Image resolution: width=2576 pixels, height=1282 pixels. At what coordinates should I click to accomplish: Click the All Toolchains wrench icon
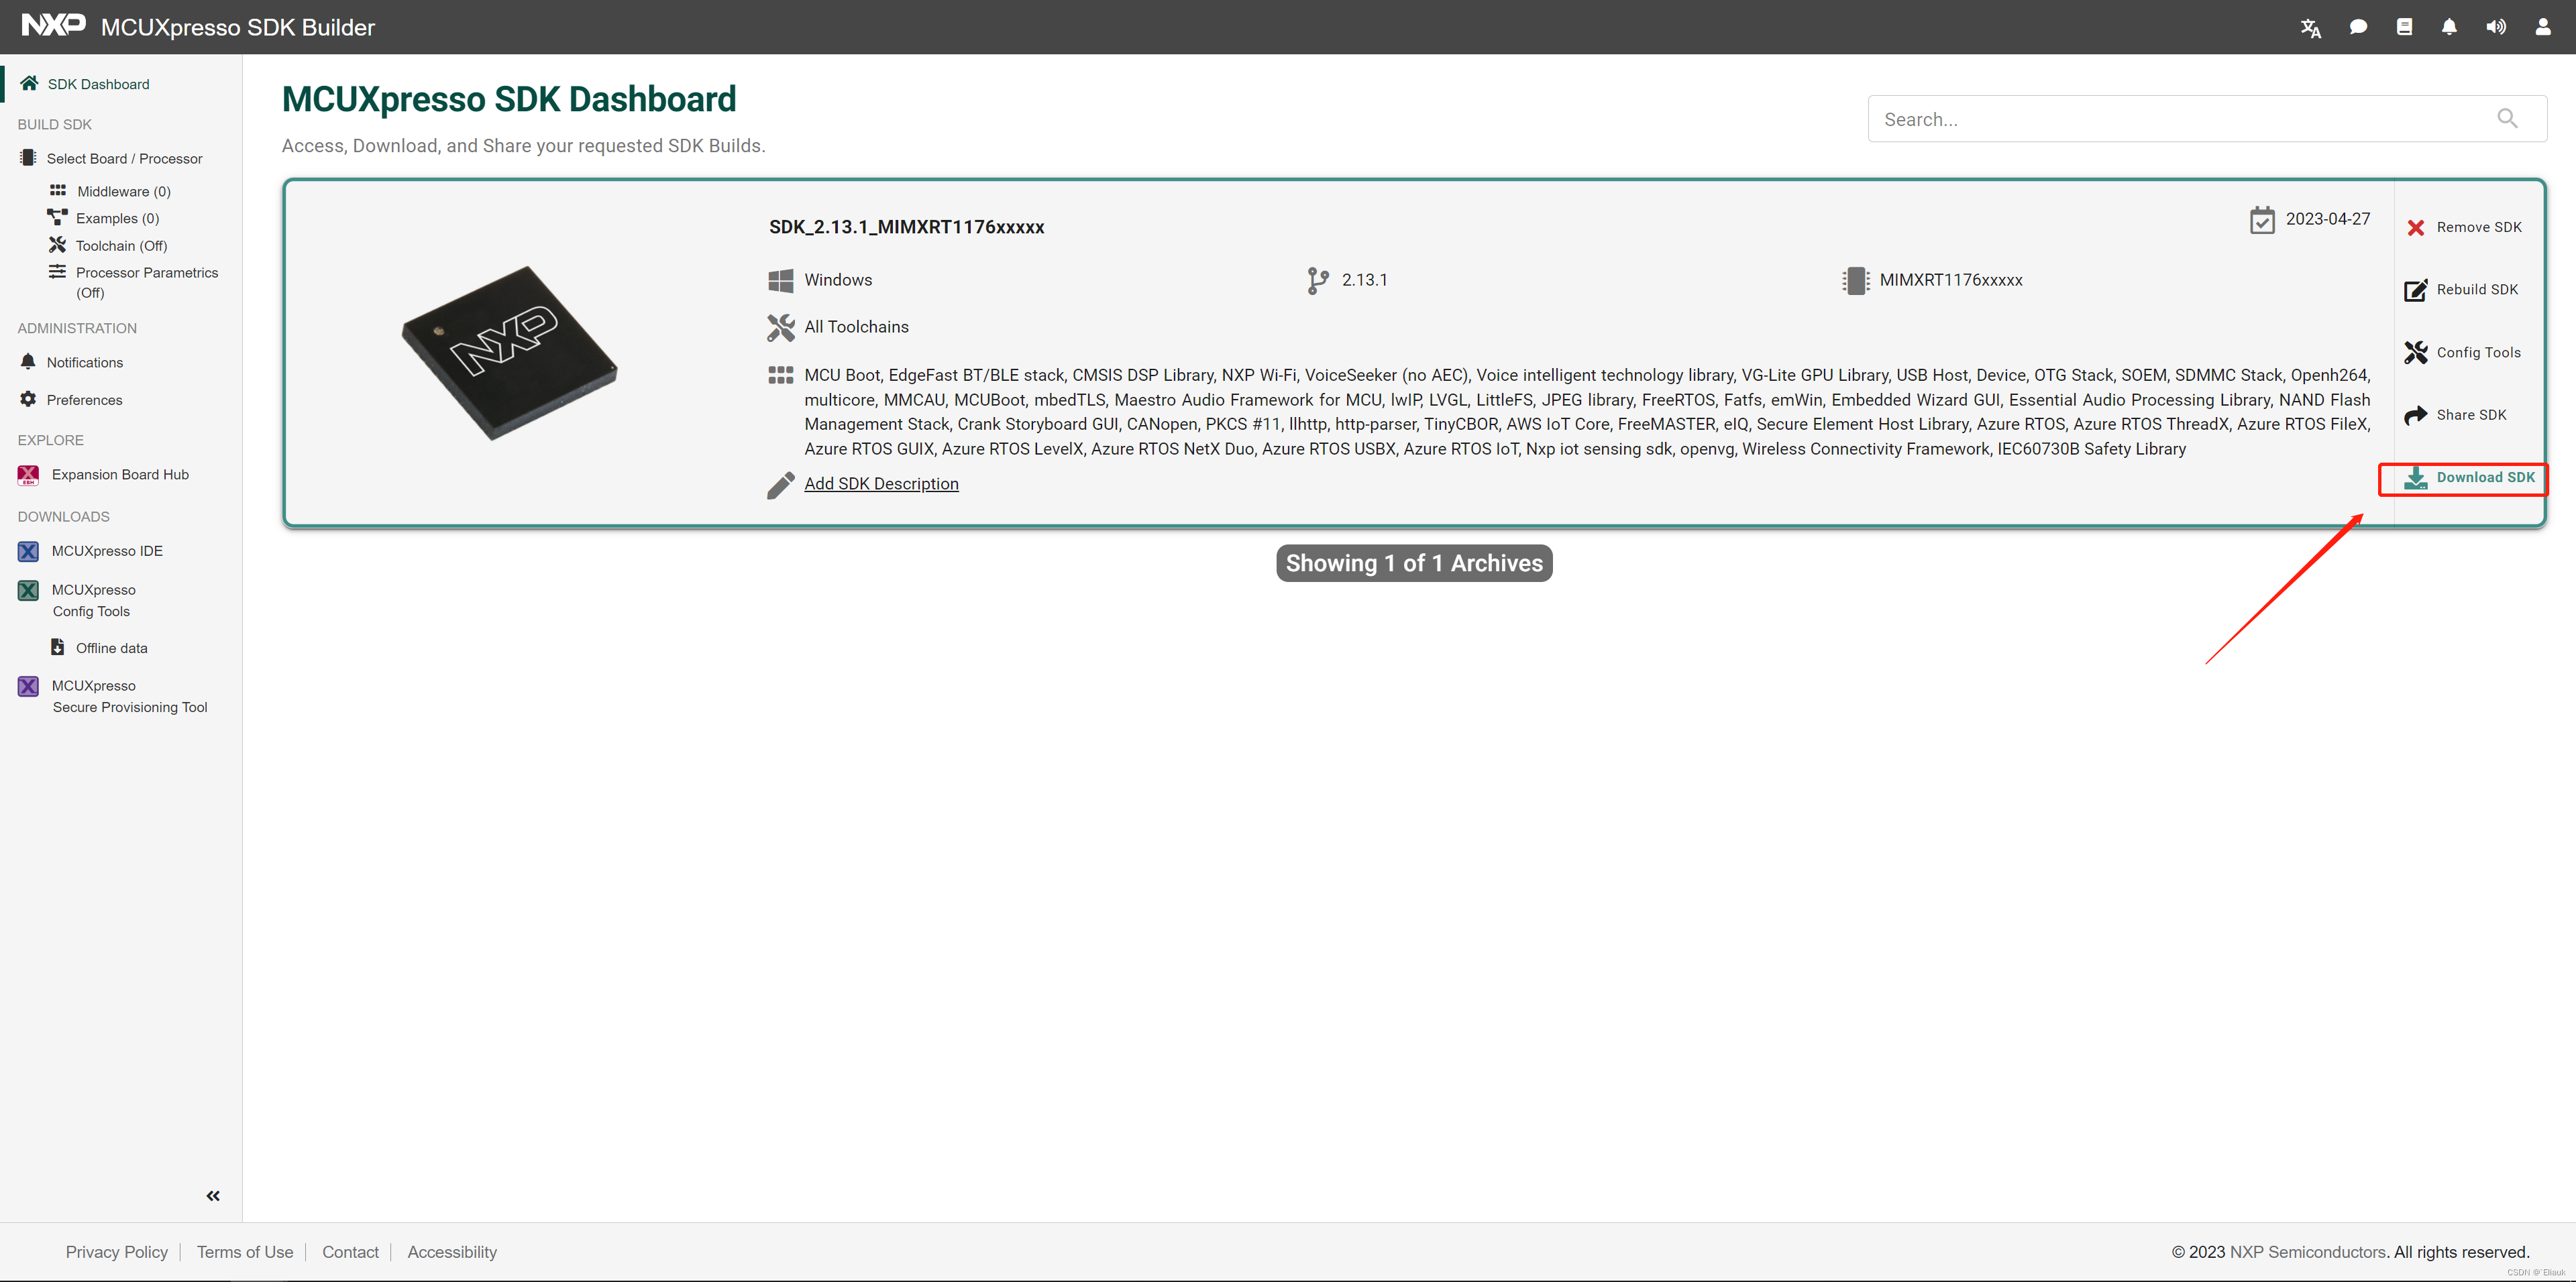coord(781,328)
